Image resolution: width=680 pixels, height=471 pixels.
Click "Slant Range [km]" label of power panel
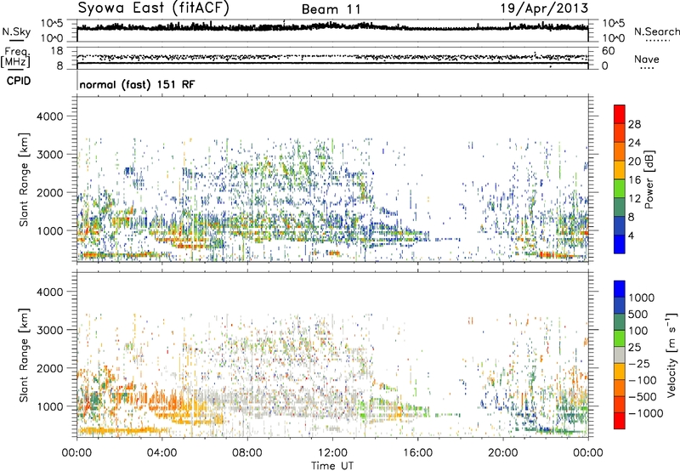[24, 179]
